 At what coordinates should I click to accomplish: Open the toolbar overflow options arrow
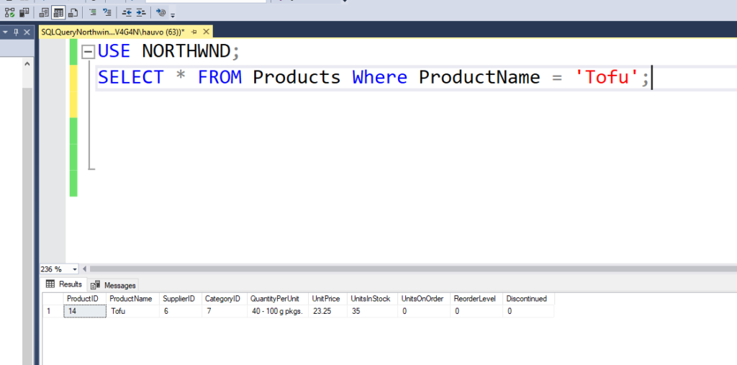tap(173, 14)
